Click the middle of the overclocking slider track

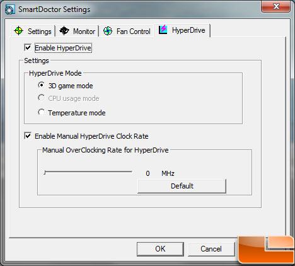coord(88,172)
